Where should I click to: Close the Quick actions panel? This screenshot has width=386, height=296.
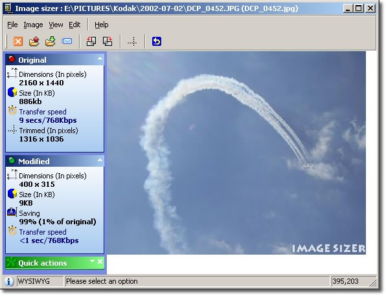coord(100,261)
